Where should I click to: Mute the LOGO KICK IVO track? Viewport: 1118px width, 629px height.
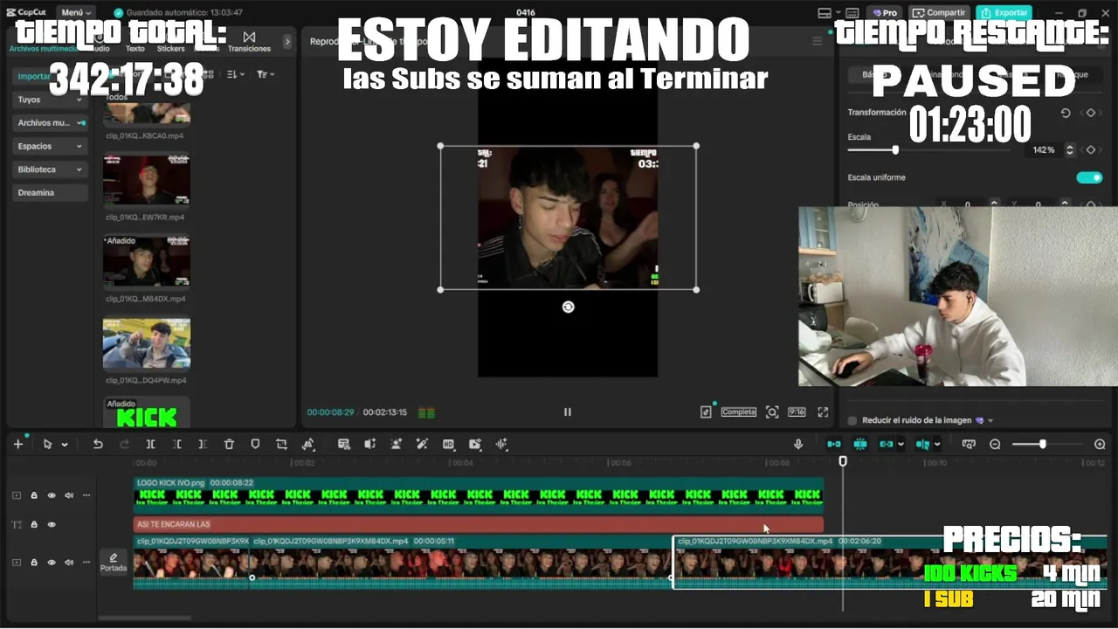[69, 495]
